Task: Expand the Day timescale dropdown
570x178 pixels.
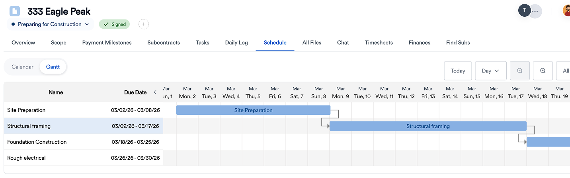Action: (490, 71)
